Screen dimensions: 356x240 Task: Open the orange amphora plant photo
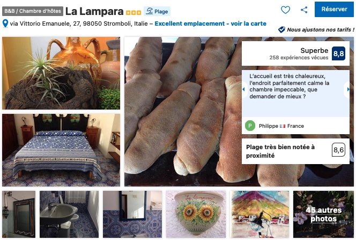tap(61, 73)
